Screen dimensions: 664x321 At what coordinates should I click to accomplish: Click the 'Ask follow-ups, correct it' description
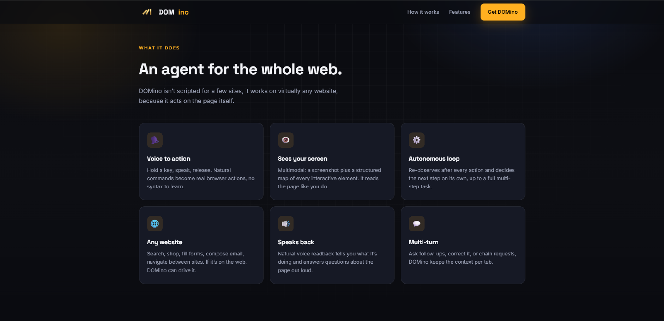point(462,258)
